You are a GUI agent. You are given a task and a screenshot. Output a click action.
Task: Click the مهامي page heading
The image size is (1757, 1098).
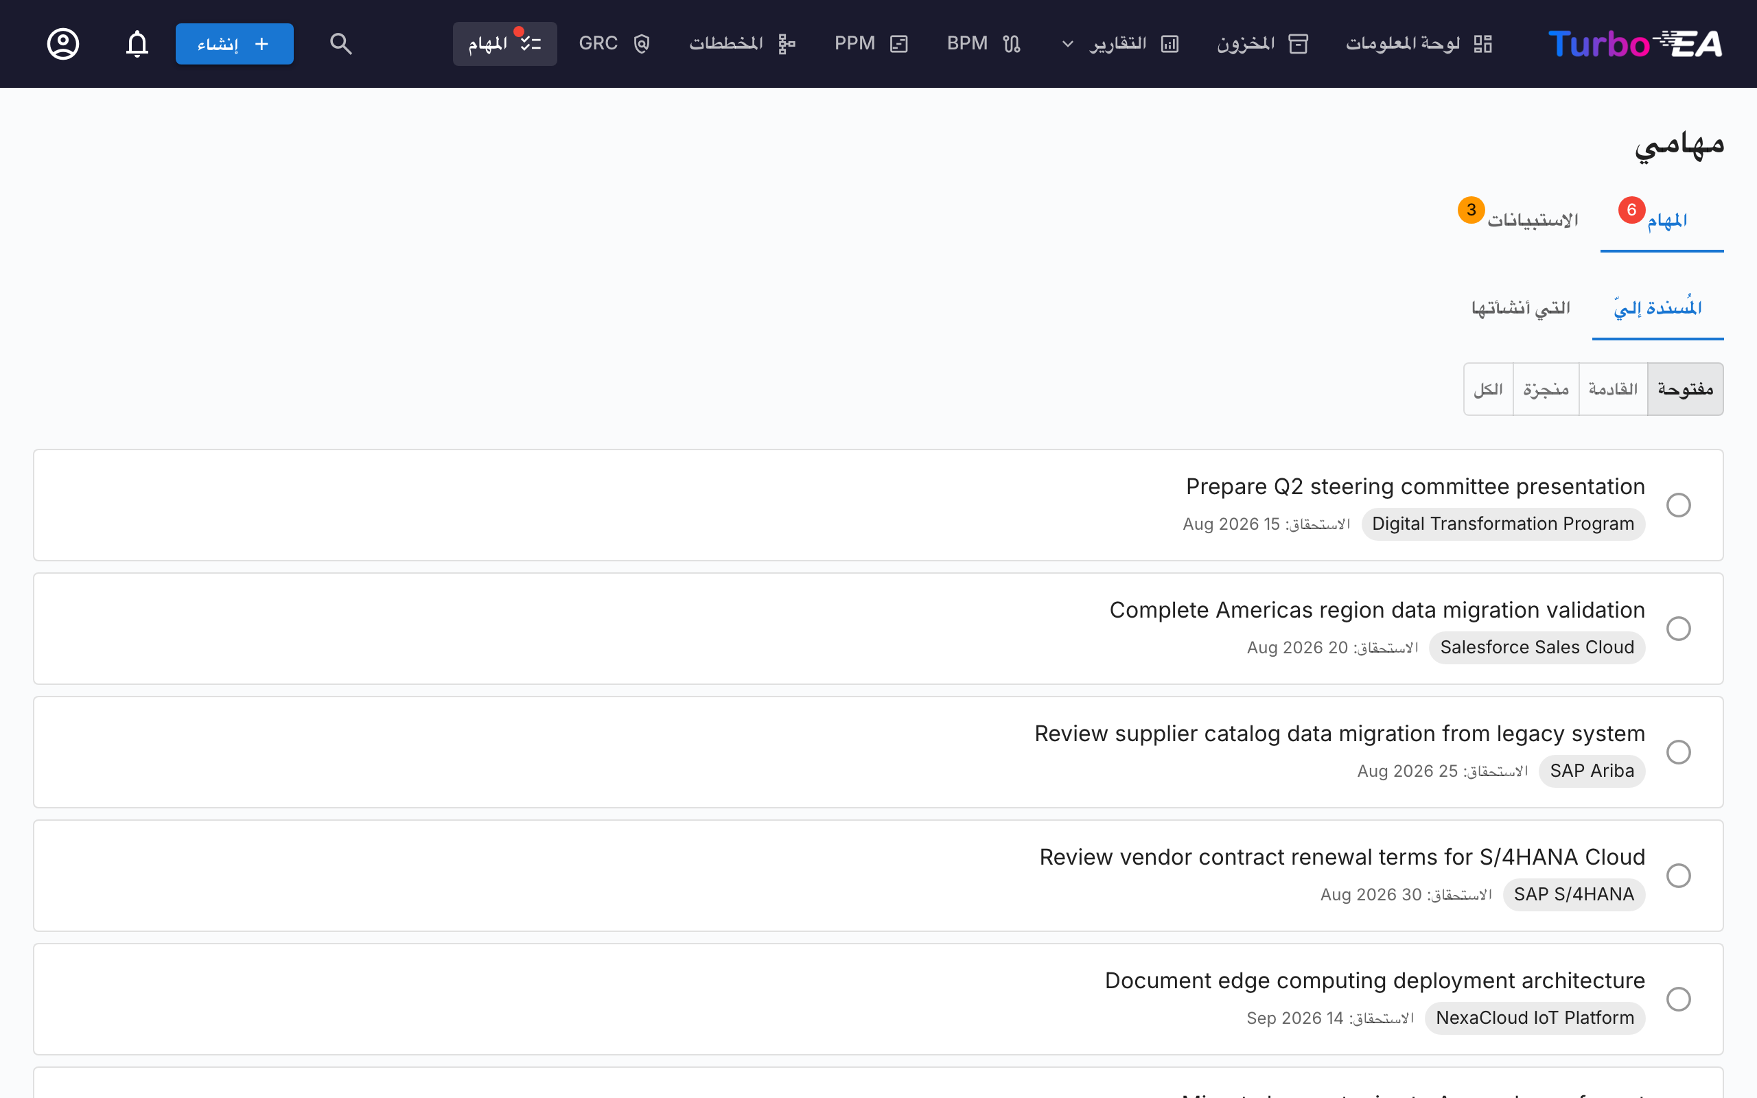tap(1679, 145)
